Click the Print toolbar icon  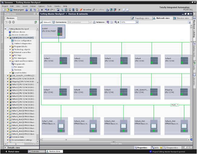(x=26, y=10)
